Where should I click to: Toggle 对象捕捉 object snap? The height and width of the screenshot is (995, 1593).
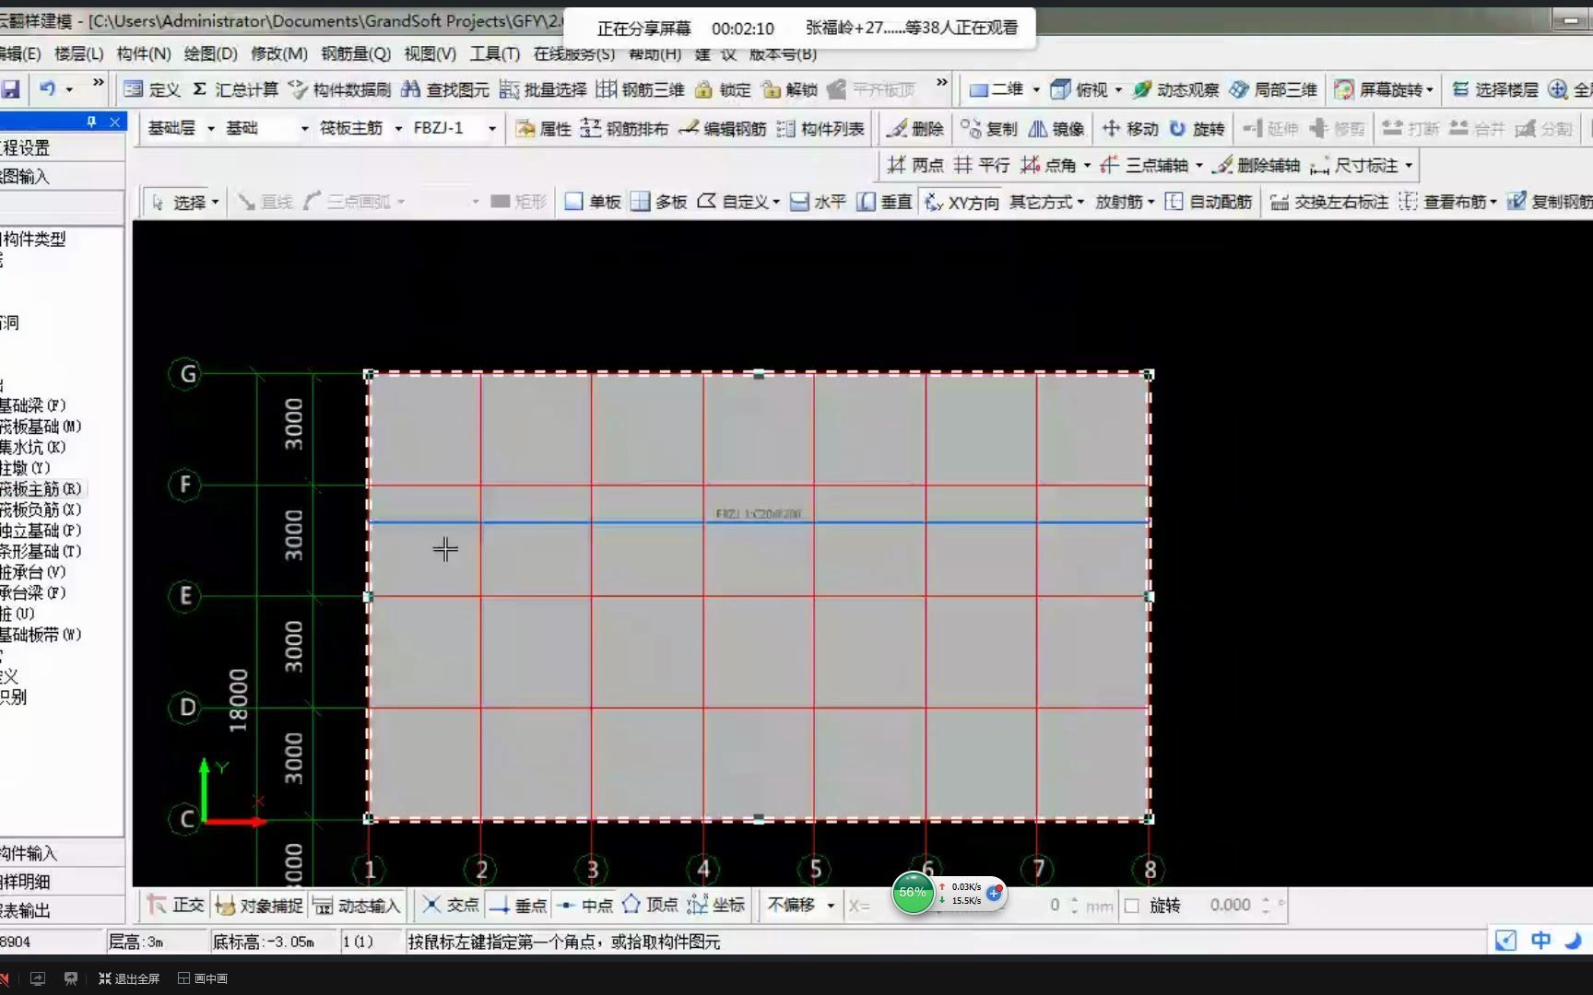[258, 906]
